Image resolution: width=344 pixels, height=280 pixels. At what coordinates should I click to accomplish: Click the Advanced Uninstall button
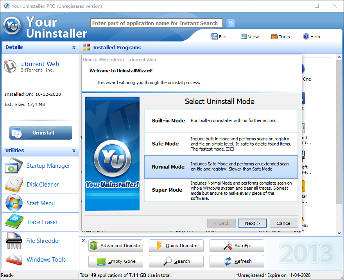pyautogui.click(x=116, y=246)
